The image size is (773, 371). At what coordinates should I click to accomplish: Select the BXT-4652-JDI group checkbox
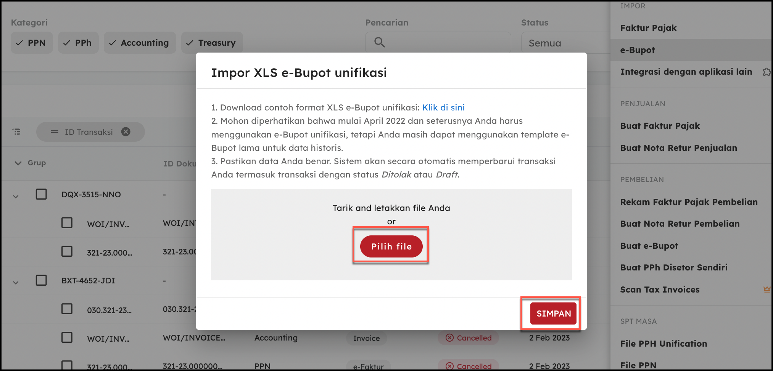coord(41,280)
